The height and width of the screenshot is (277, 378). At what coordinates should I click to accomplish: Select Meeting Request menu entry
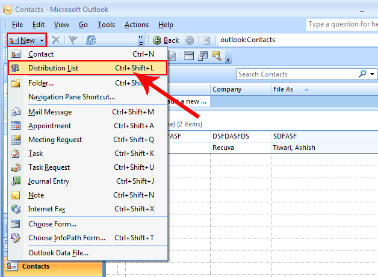coord(88,140)
